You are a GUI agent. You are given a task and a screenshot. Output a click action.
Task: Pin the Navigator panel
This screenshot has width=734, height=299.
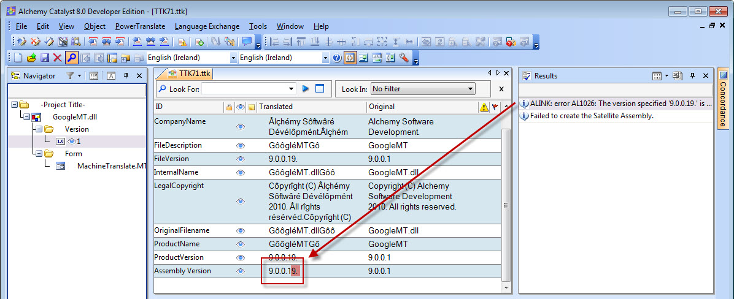(126, 76)
